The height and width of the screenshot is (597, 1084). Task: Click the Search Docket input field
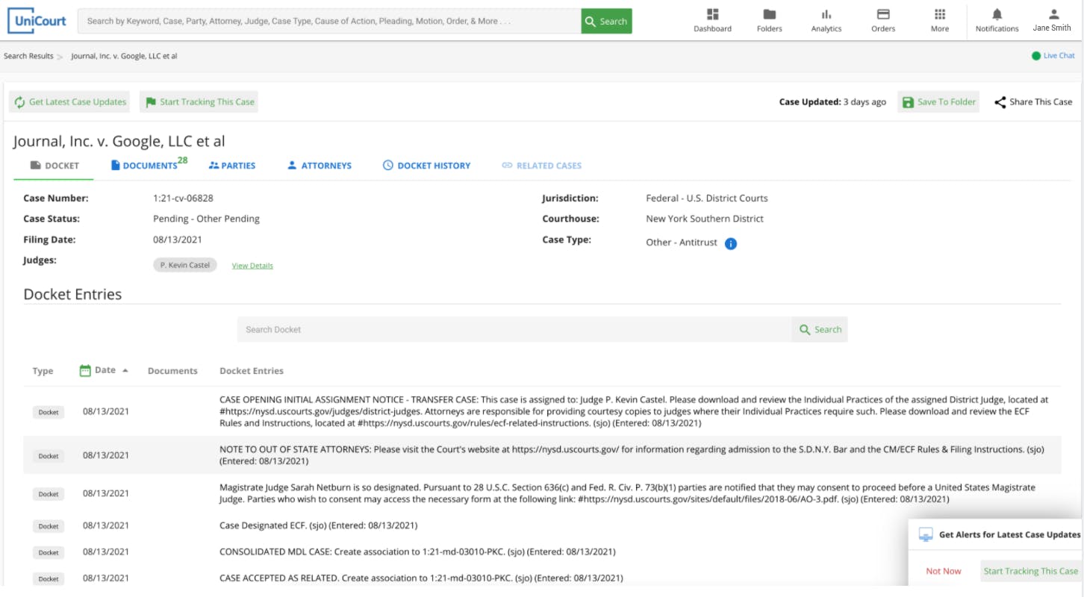point(514,330)
